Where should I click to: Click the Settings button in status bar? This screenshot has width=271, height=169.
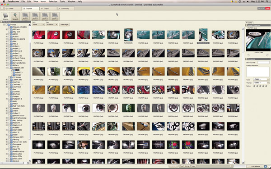point(187,166)
